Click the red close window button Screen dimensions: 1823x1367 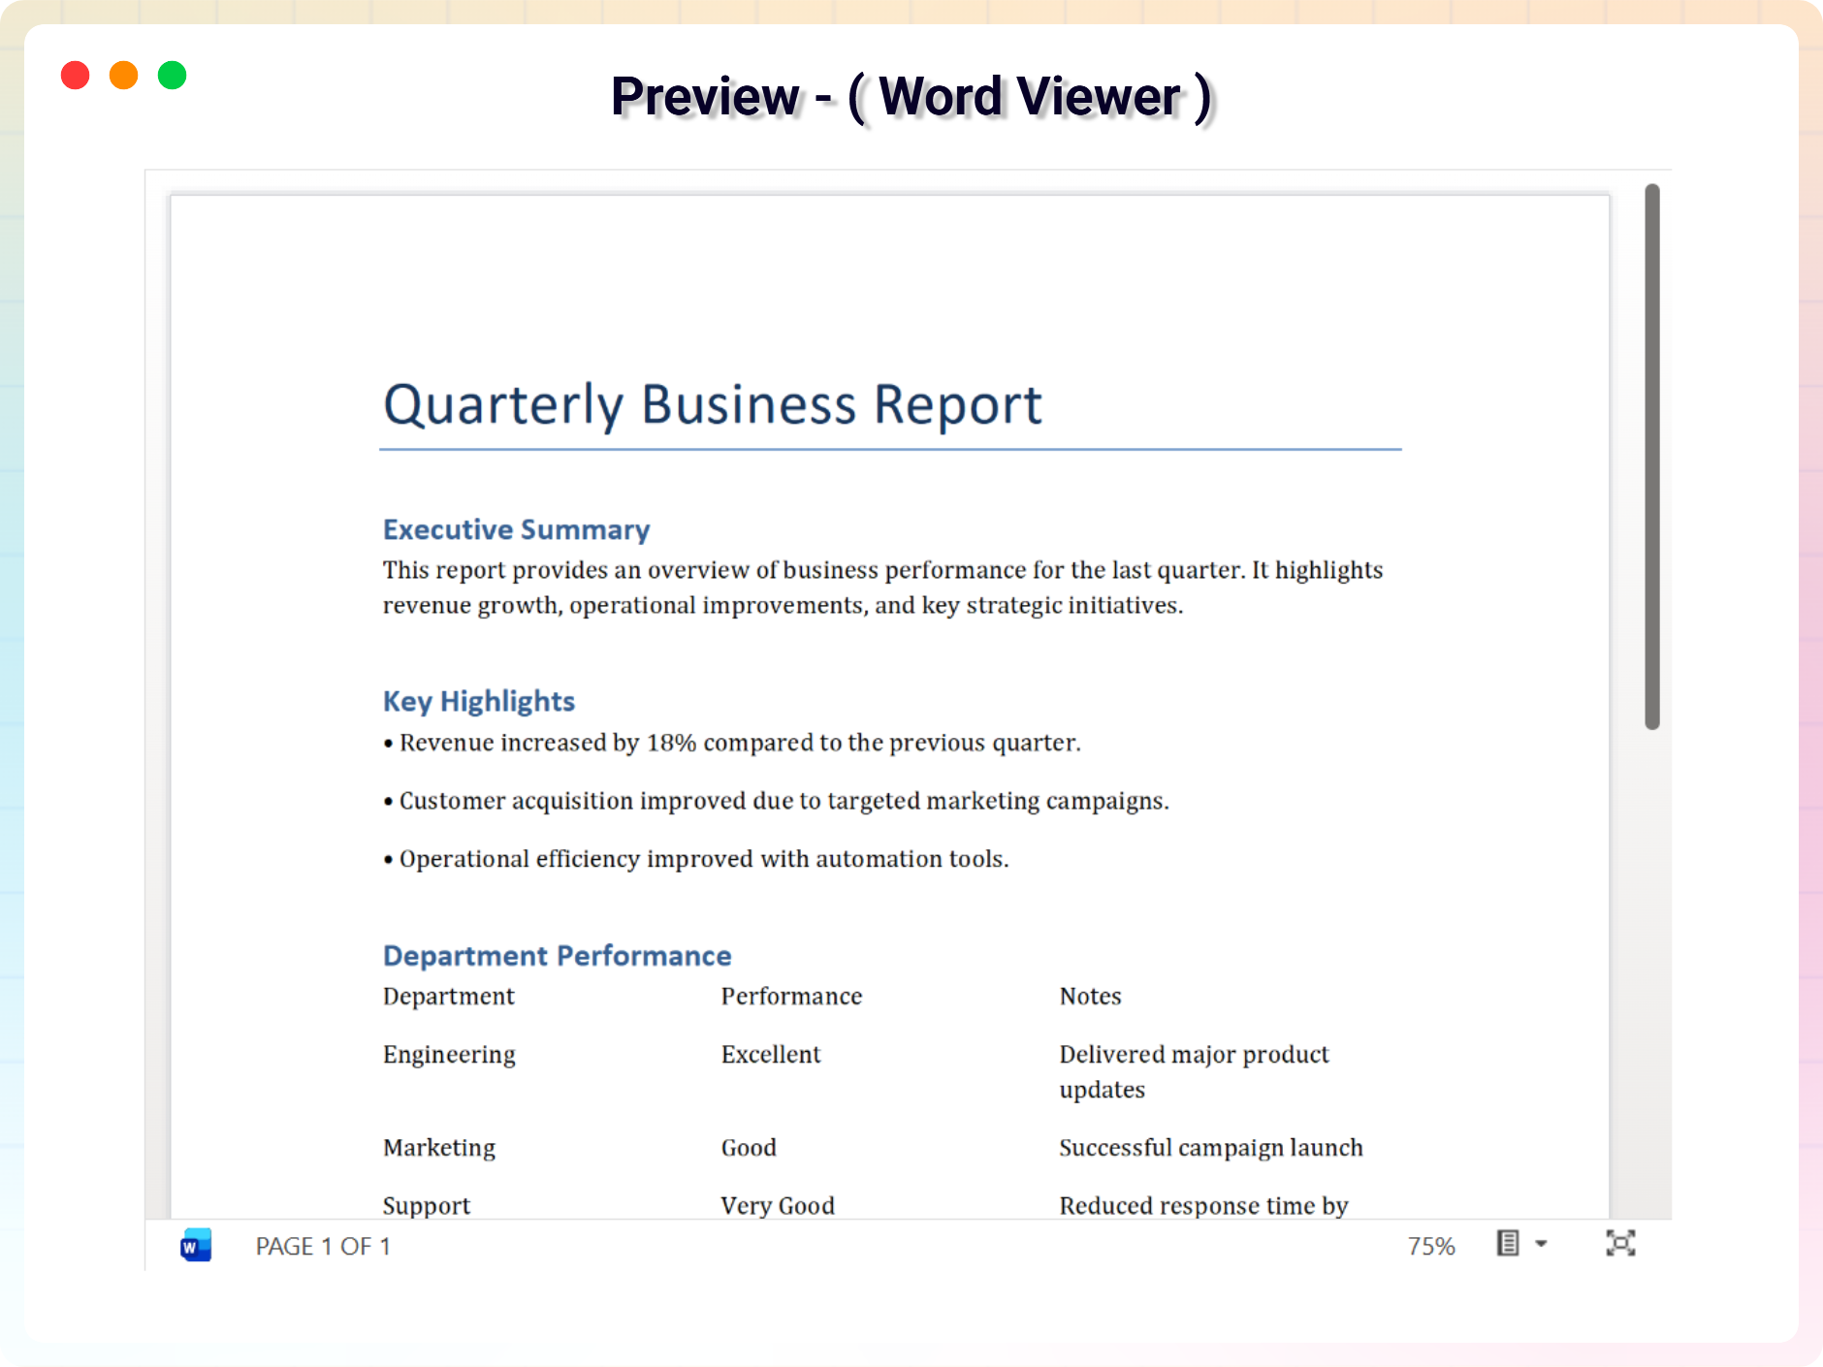point(76,76)
